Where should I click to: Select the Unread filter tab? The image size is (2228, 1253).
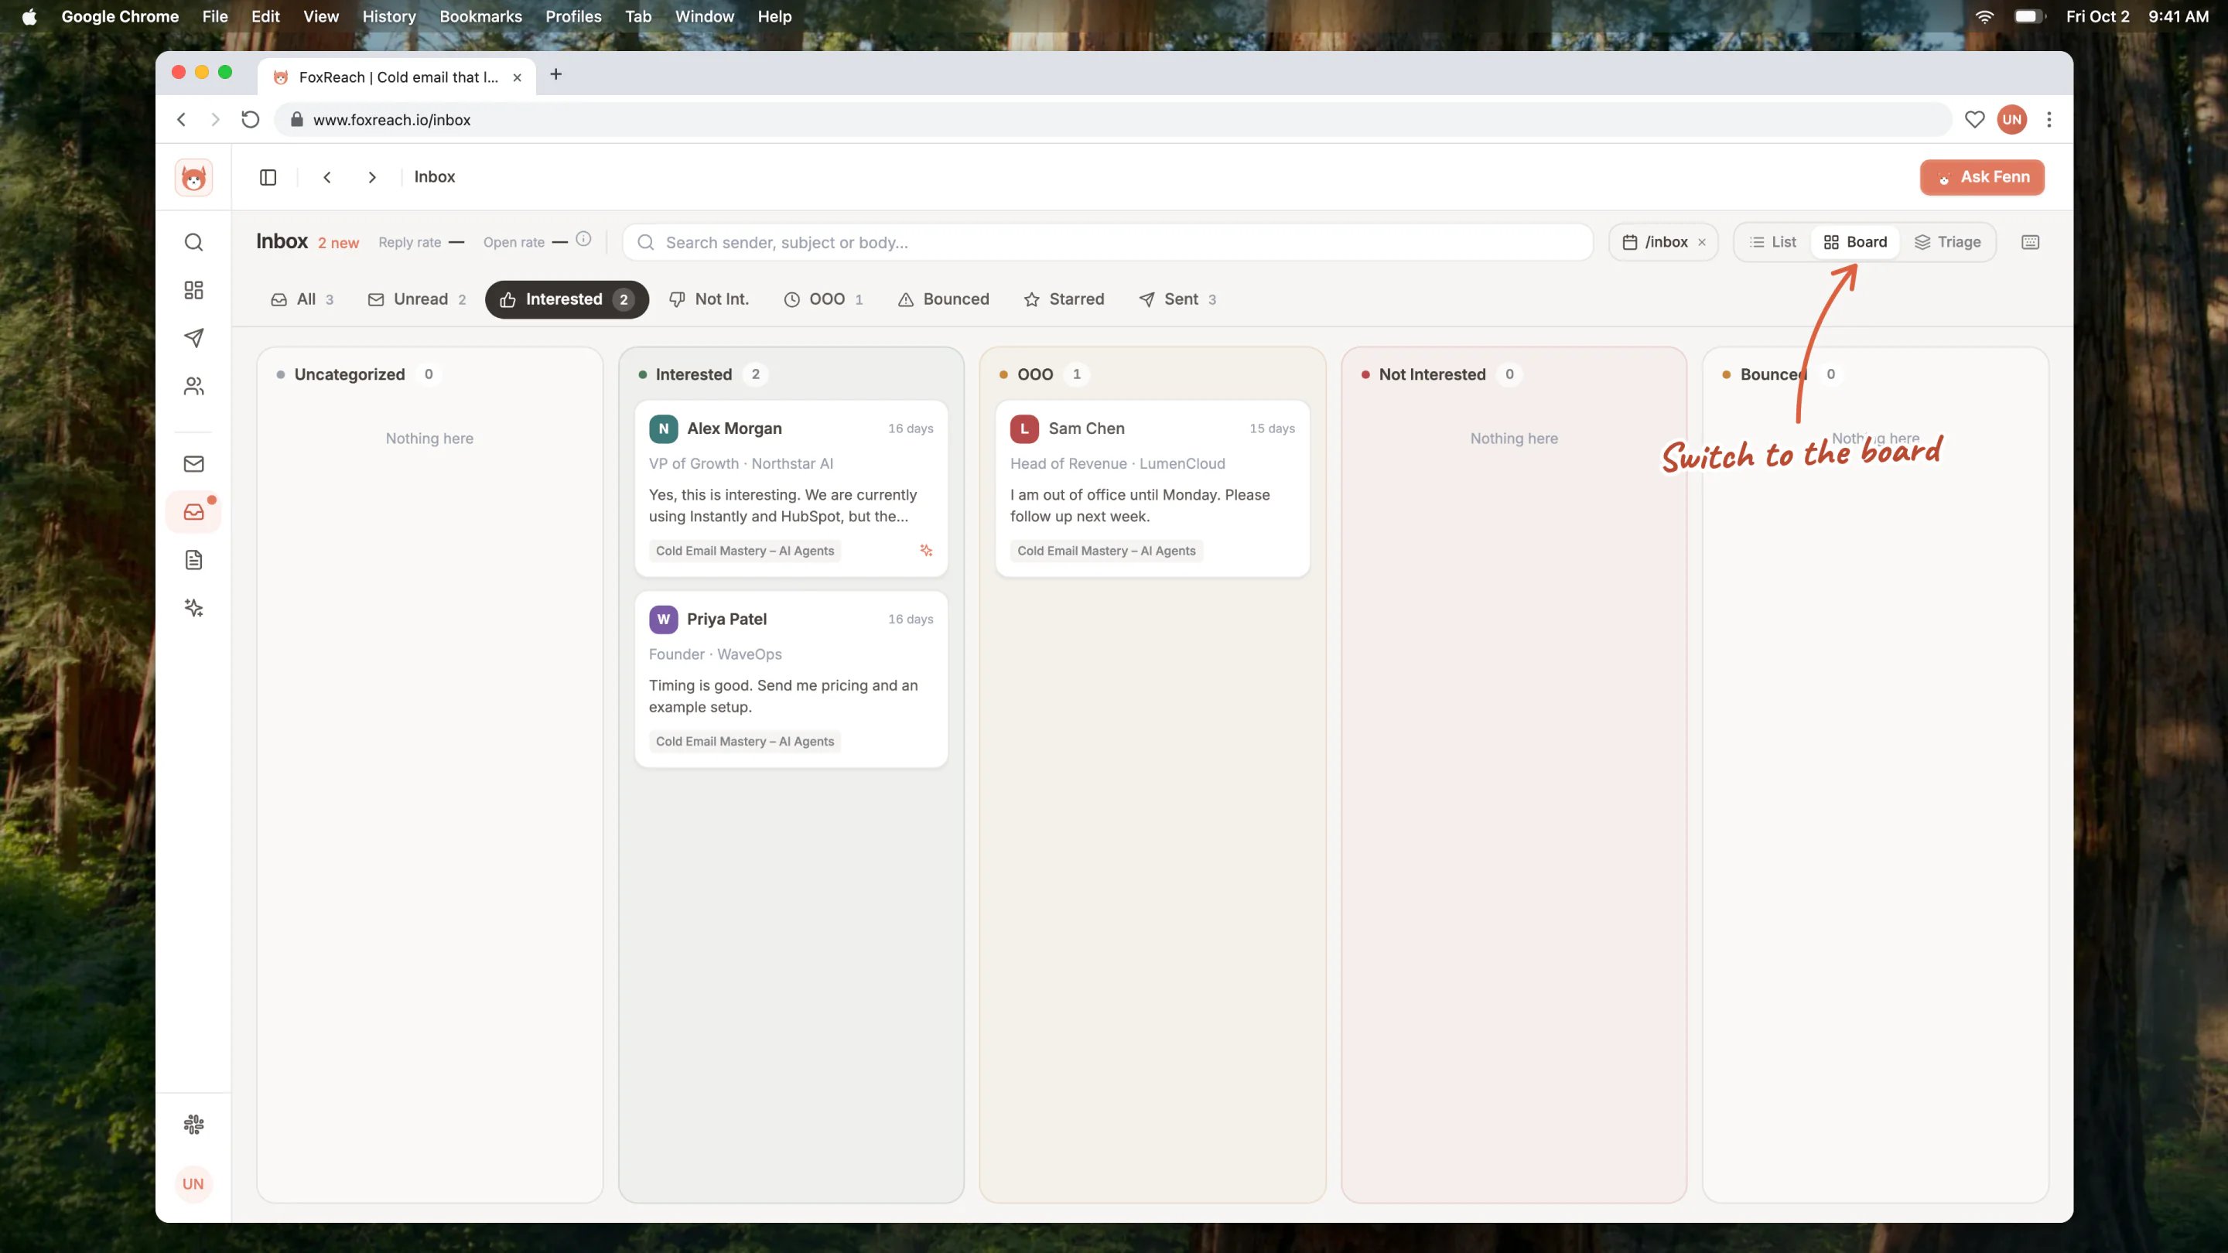pos(417,299)
